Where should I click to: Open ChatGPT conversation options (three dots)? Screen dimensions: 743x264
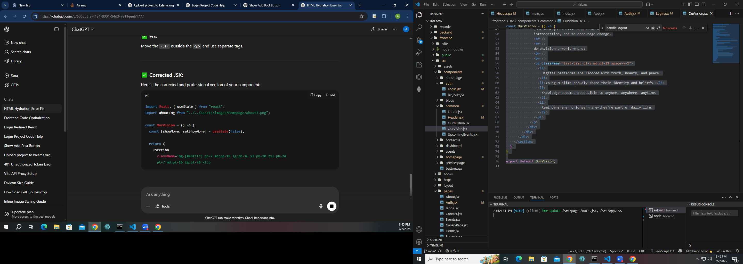394,29
